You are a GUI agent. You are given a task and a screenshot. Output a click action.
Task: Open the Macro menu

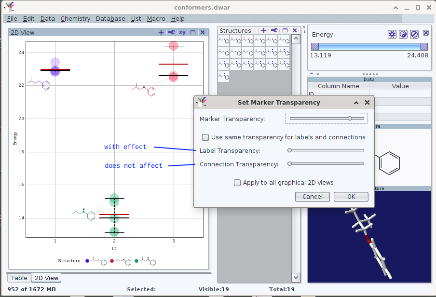tap(156, 18)
